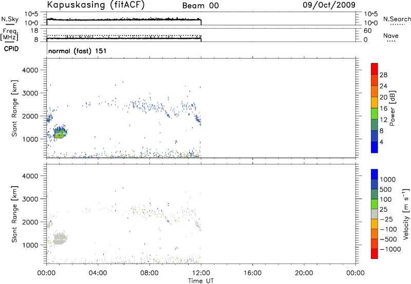Click the Time UT axis label
Screen dimensions: 411x284
click(x=201, y=281)
